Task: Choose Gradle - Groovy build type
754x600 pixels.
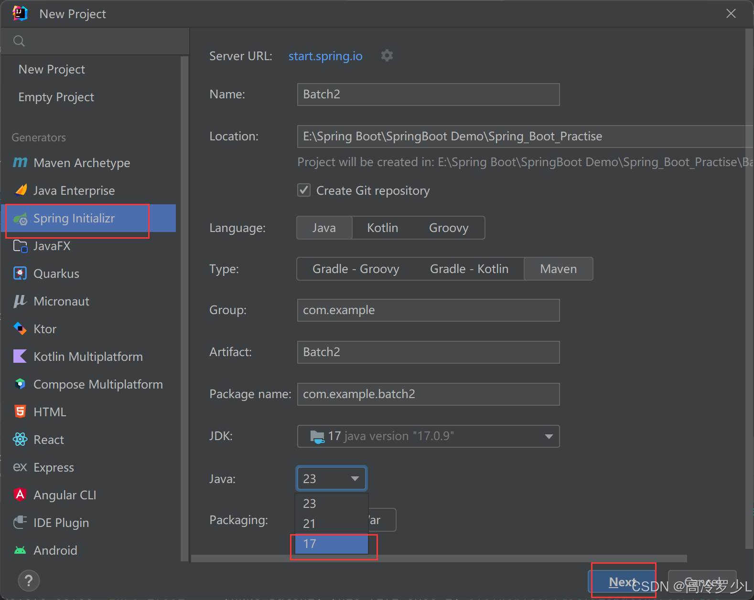Action: pyautogui.click(x=355, y=269)
